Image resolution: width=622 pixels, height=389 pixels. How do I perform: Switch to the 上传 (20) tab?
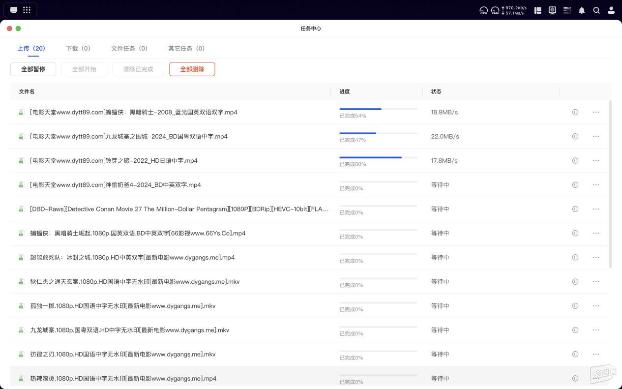point(31,48)
